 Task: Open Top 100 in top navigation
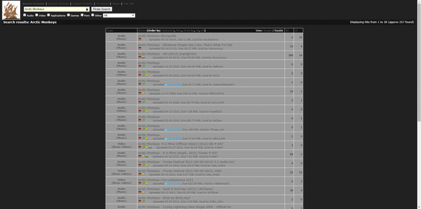tap(129, 4)
